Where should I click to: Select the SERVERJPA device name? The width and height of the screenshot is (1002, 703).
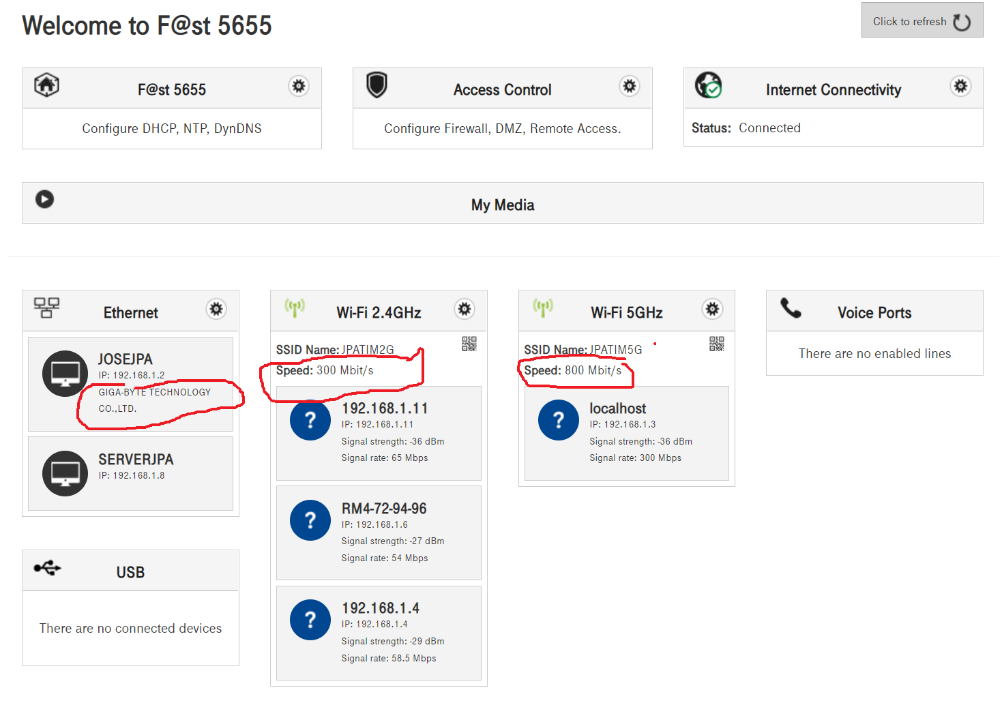pos(136,460)
